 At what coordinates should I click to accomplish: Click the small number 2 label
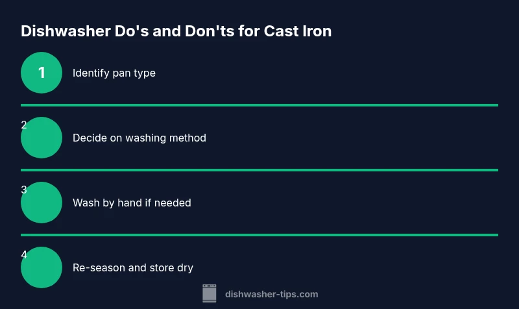[24, 125]
